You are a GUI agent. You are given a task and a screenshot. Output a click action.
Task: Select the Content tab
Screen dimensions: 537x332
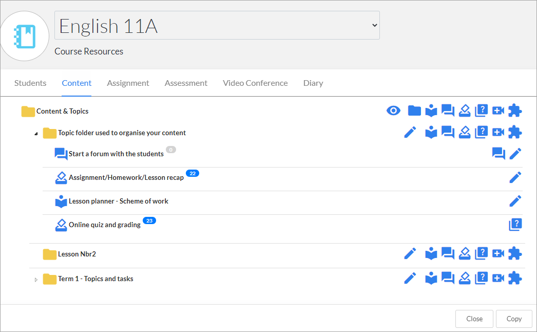coord(76,83)
